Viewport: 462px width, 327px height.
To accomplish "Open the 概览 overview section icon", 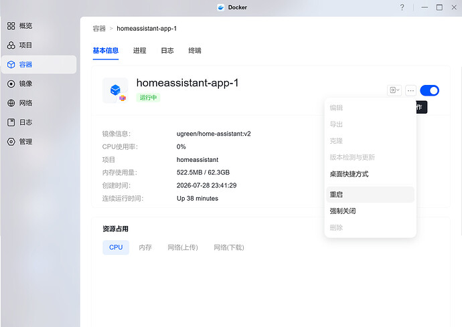I will coord(11,26).
